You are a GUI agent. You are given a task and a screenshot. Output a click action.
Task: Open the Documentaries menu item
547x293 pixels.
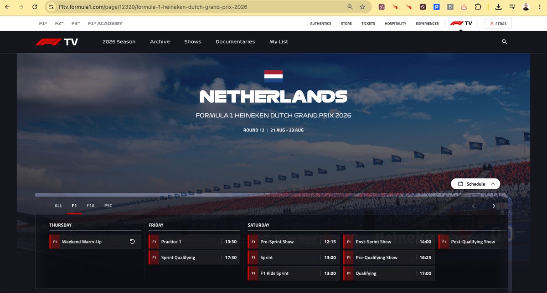pos(235,42)
